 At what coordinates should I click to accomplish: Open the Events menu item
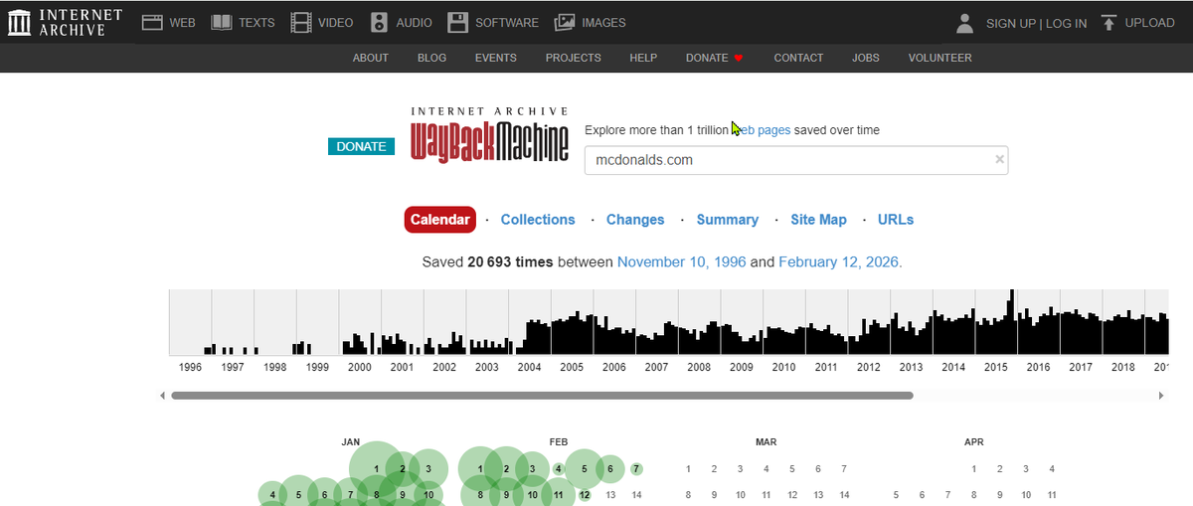coord(496,58)
